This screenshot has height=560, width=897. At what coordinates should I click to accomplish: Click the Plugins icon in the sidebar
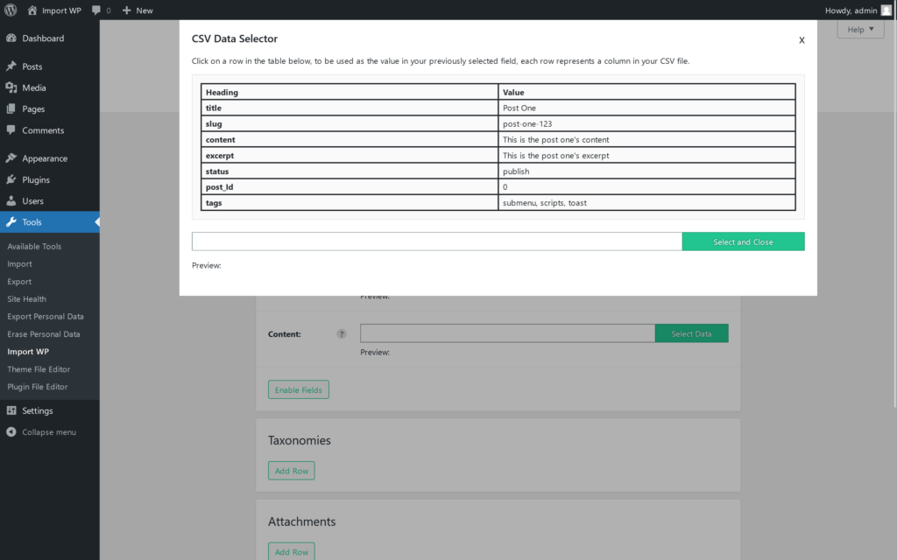pyautogui.click(x=12, y=181)
